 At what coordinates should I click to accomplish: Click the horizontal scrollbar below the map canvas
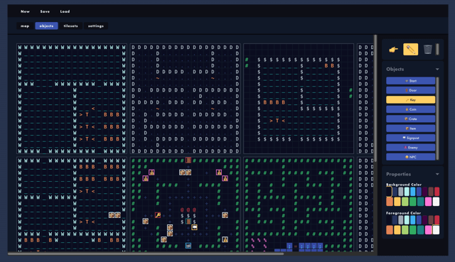(146, 254)
